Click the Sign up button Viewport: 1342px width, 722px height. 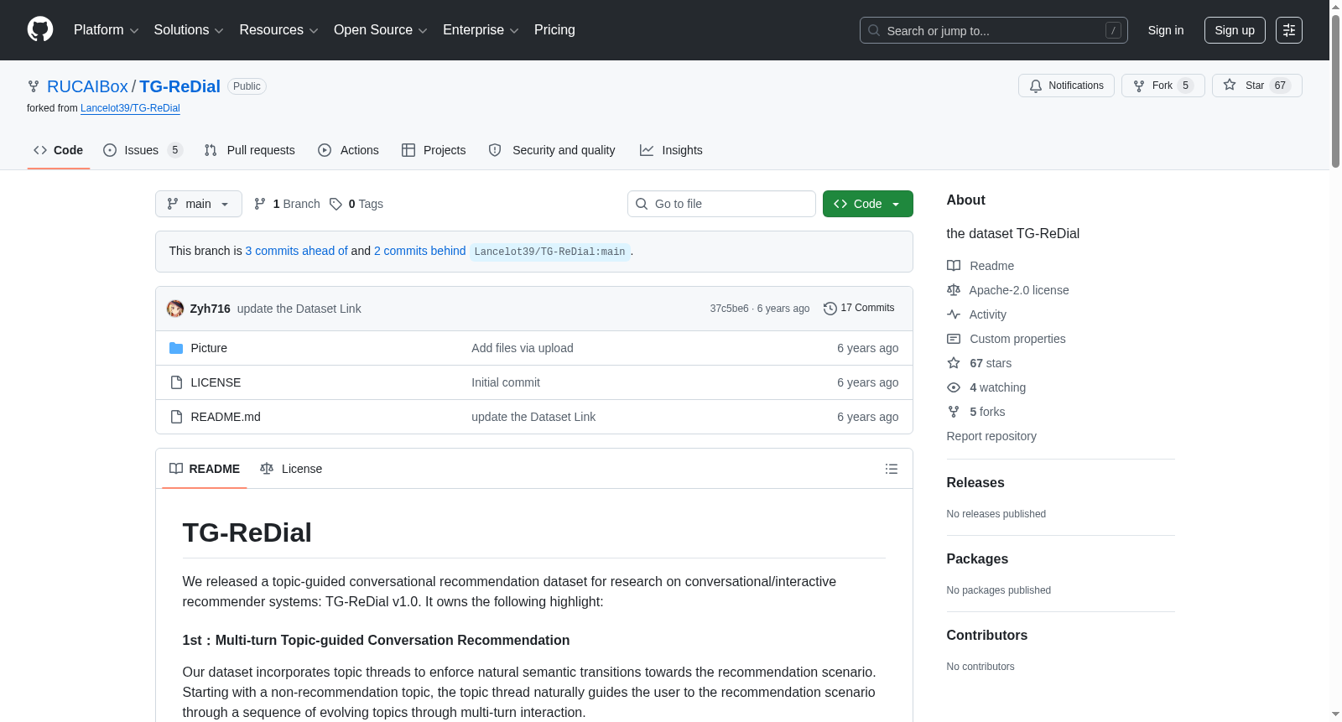[x=1235, y=30]
